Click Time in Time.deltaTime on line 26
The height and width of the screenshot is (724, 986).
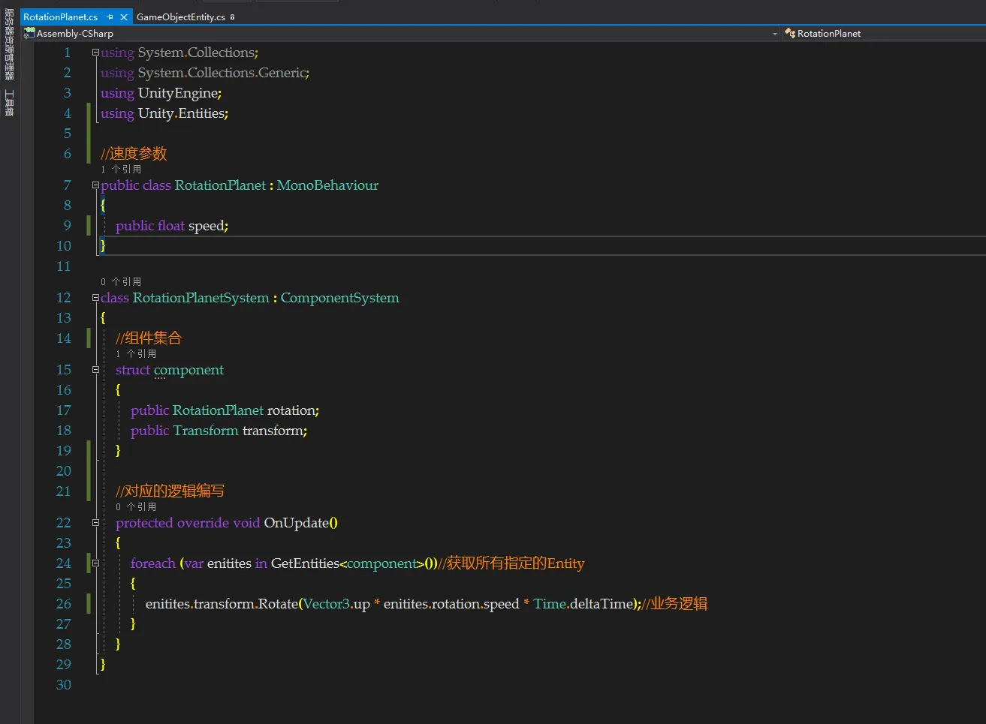550,604
